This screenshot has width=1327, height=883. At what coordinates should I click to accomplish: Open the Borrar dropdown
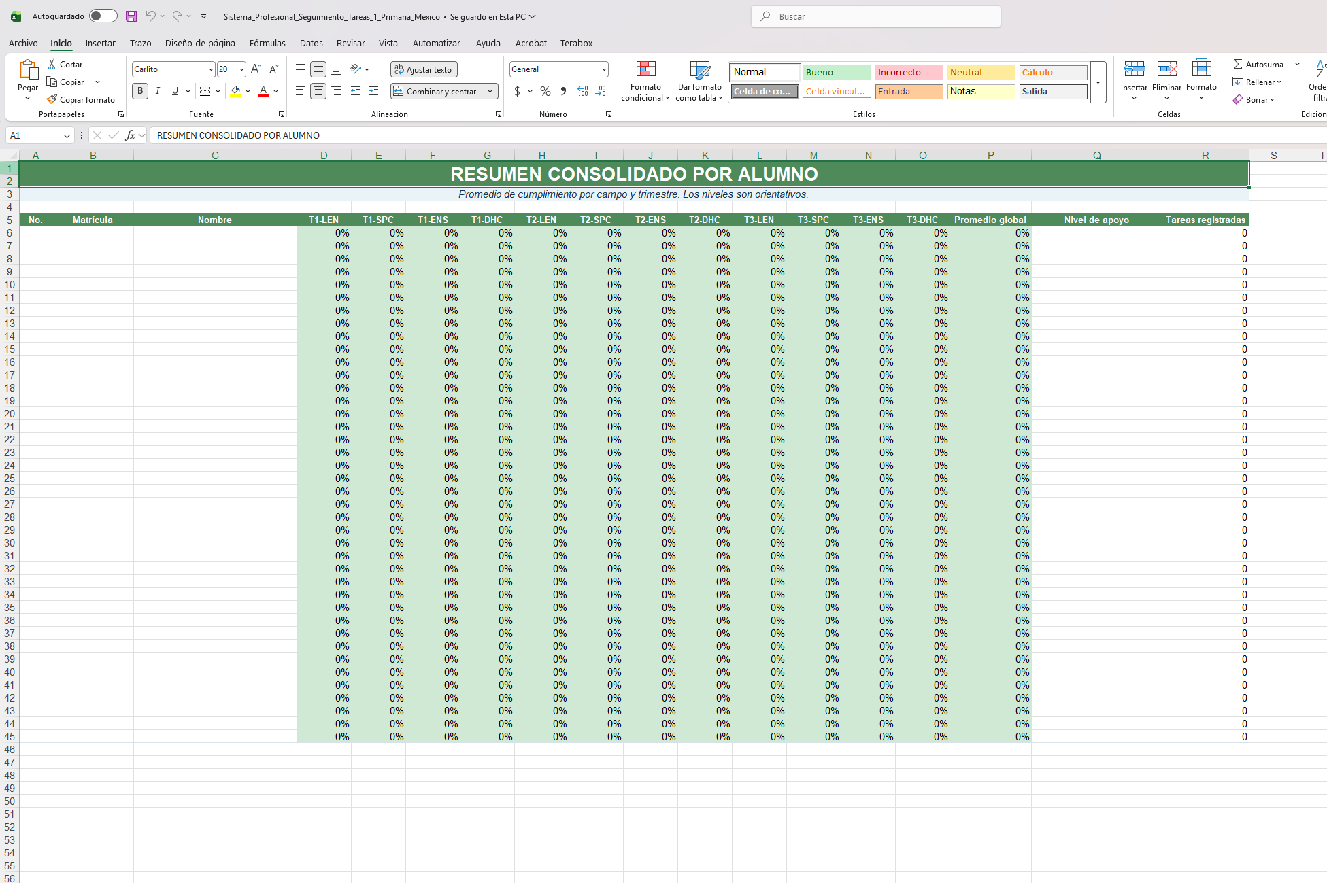pos(1254,99)
